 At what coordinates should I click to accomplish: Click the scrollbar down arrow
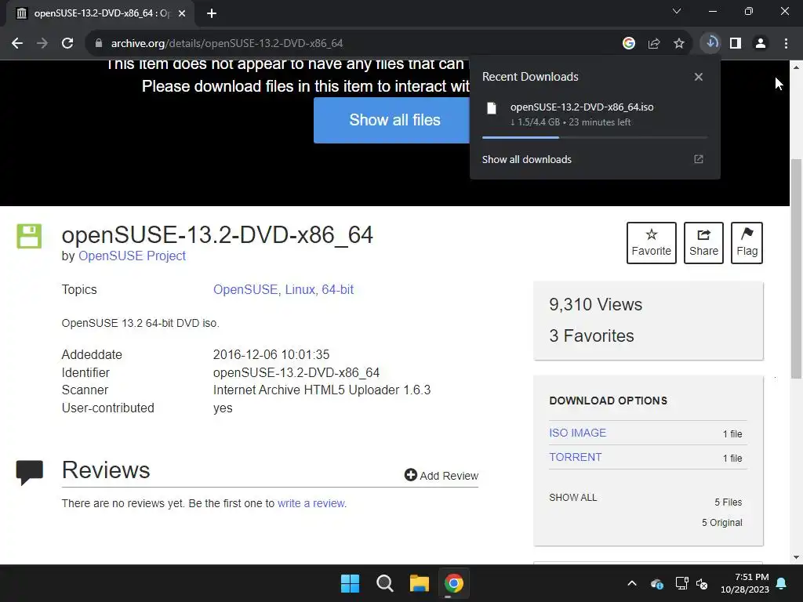coord(796,557)
